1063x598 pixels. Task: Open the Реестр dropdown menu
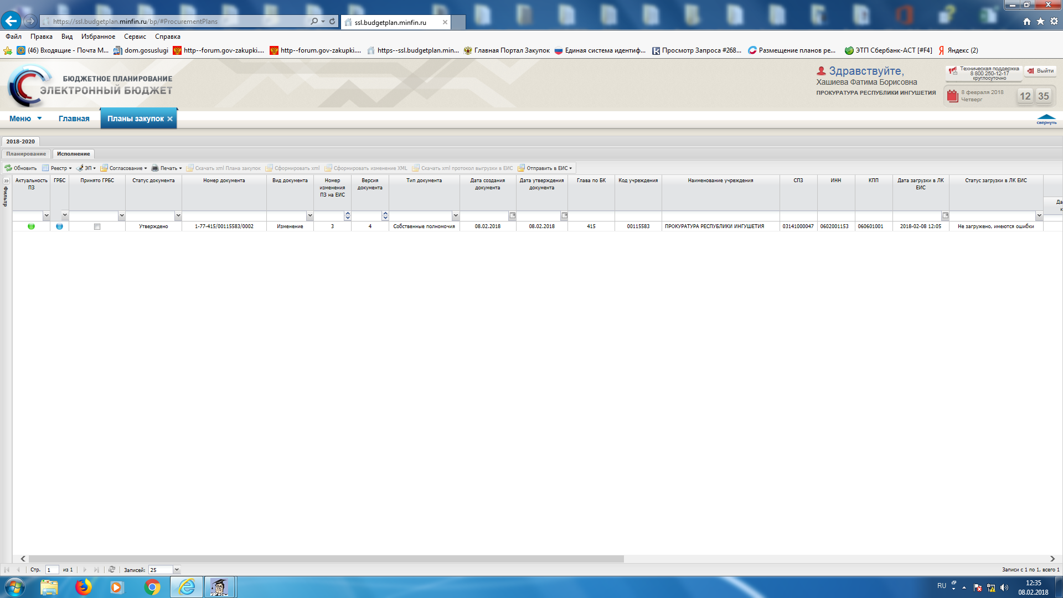point(57,168)
